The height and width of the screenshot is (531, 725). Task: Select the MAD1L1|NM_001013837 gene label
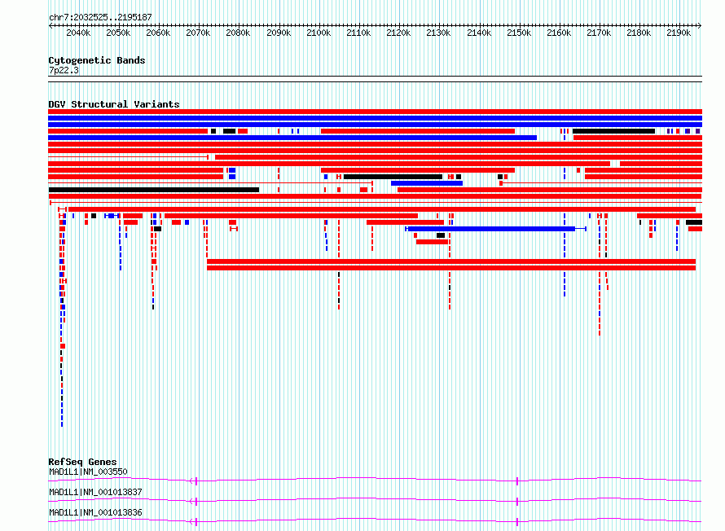coord(95,492)
